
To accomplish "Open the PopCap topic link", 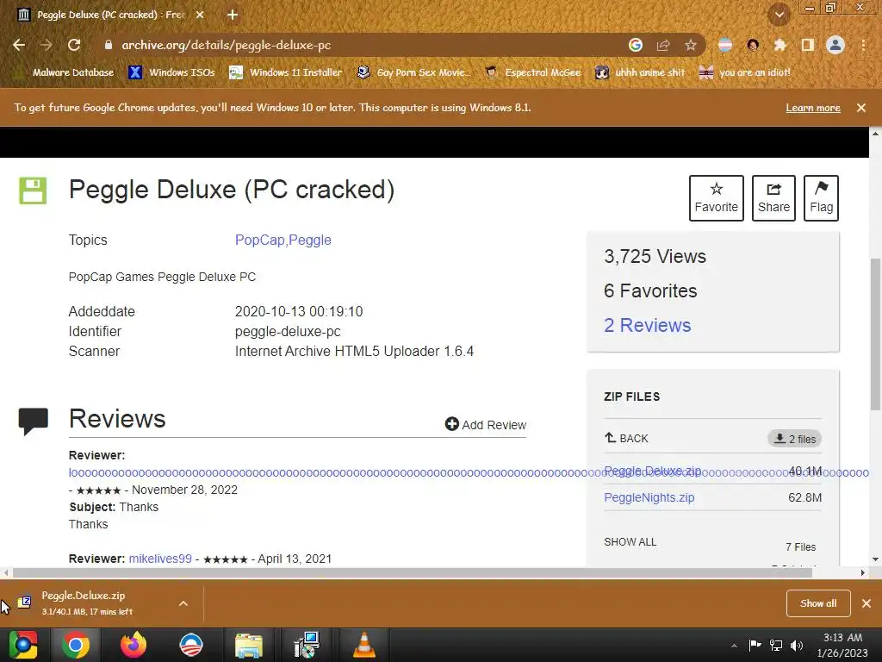I will pos(260,240).
